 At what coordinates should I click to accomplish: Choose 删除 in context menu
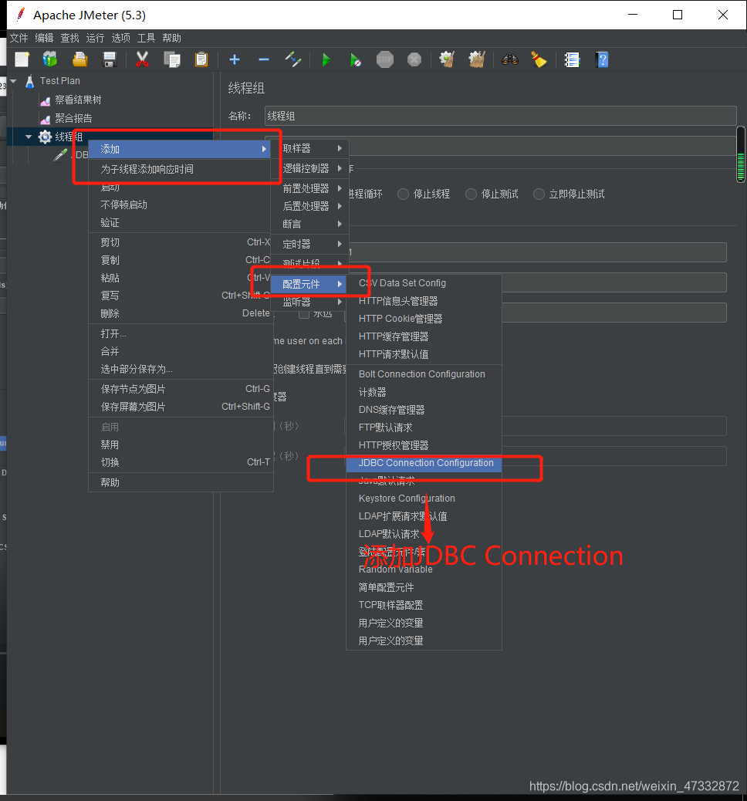coord(181,313)
